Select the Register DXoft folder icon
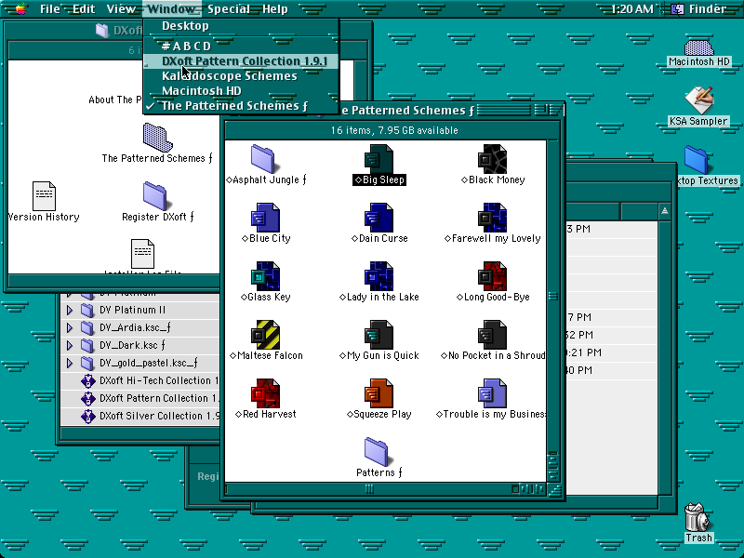This screenshot has width=744, height=558. point(154,196)
